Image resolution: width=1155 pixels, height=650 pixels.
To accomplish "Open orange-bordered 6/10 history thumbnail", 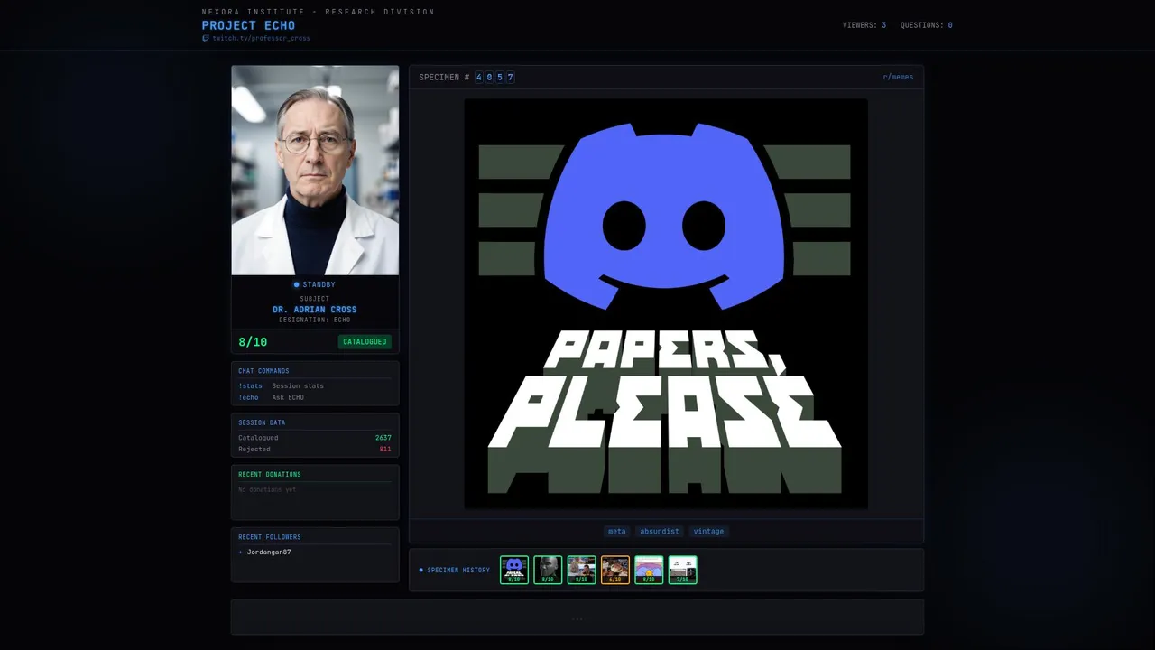I will coord(615,570).
